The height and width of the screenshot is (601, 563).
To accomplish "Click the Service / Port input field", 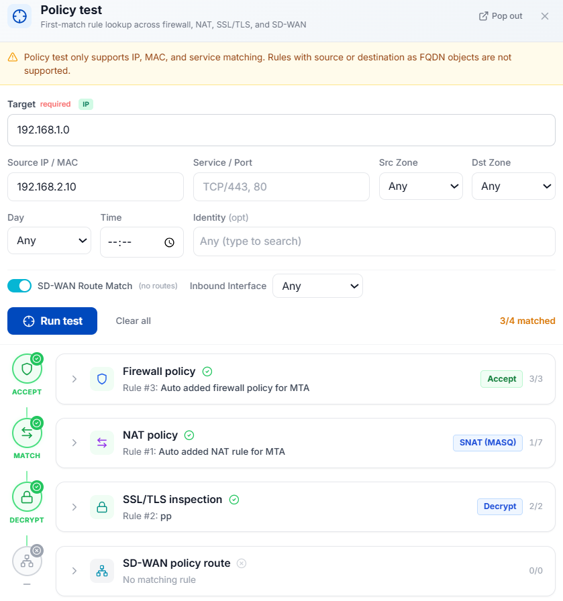I will pos(281,186).
